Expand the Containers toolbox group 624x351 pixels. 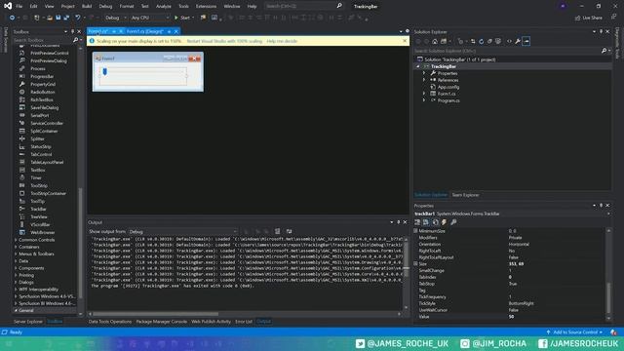pyautogui.click(x=16, y=247)
